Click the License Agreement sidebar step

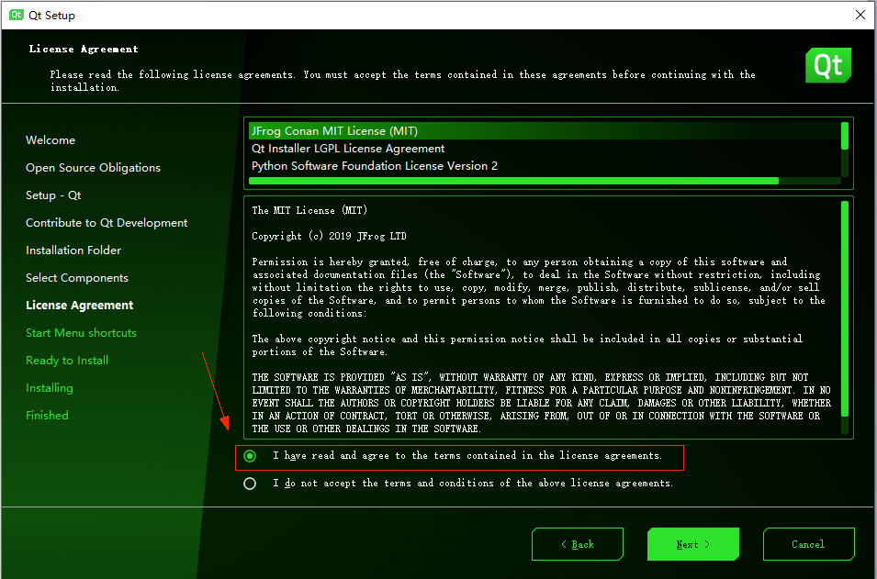coord(79,306)
